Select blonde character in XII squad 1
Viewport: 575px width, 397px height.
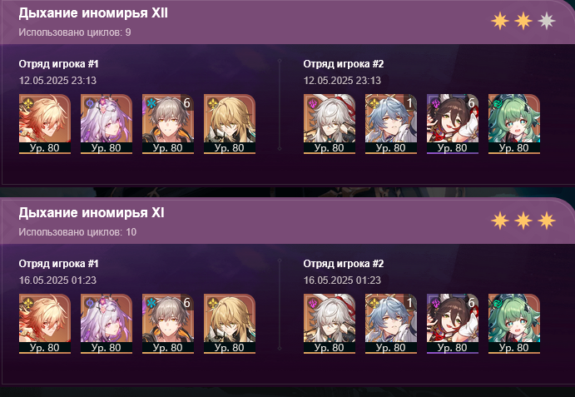click(230, 124)
